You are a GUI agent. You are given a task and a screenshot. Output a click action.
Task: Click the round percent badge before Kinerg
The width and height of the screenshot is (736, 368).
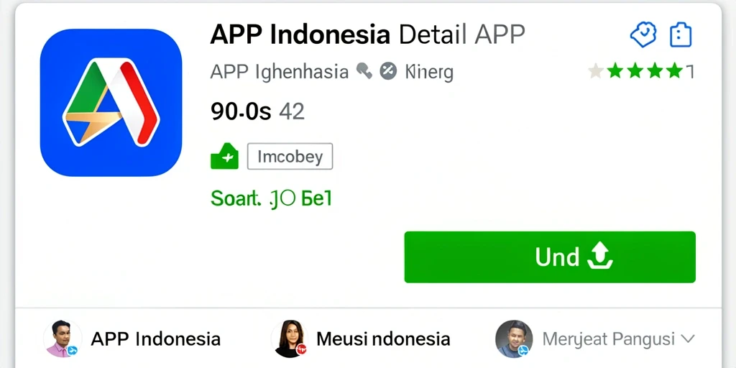pos(388,71)
